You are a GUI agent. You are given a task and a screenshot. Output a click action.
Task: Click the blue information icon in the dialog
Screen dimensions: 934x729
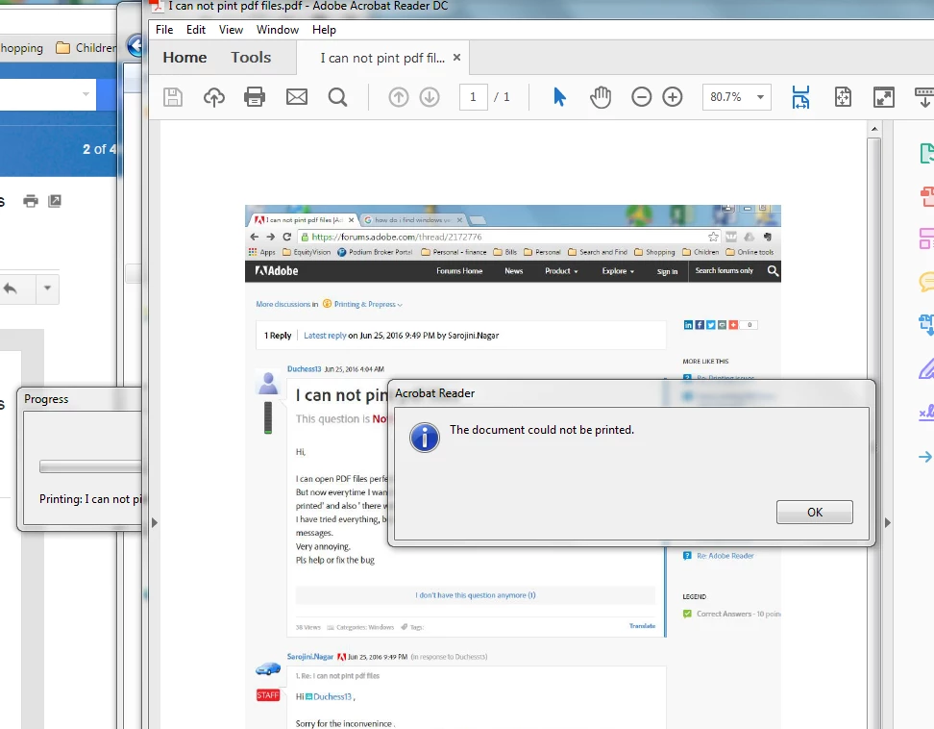point(424,439)
